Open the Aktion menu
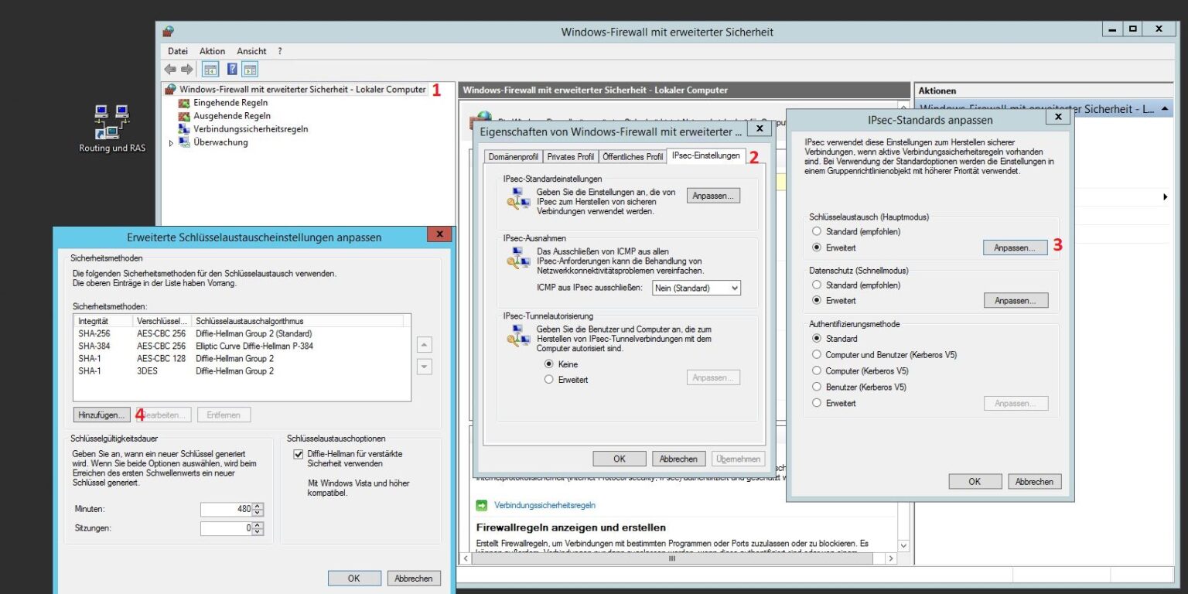This screenshot has height=594, width=1188. 212,50
